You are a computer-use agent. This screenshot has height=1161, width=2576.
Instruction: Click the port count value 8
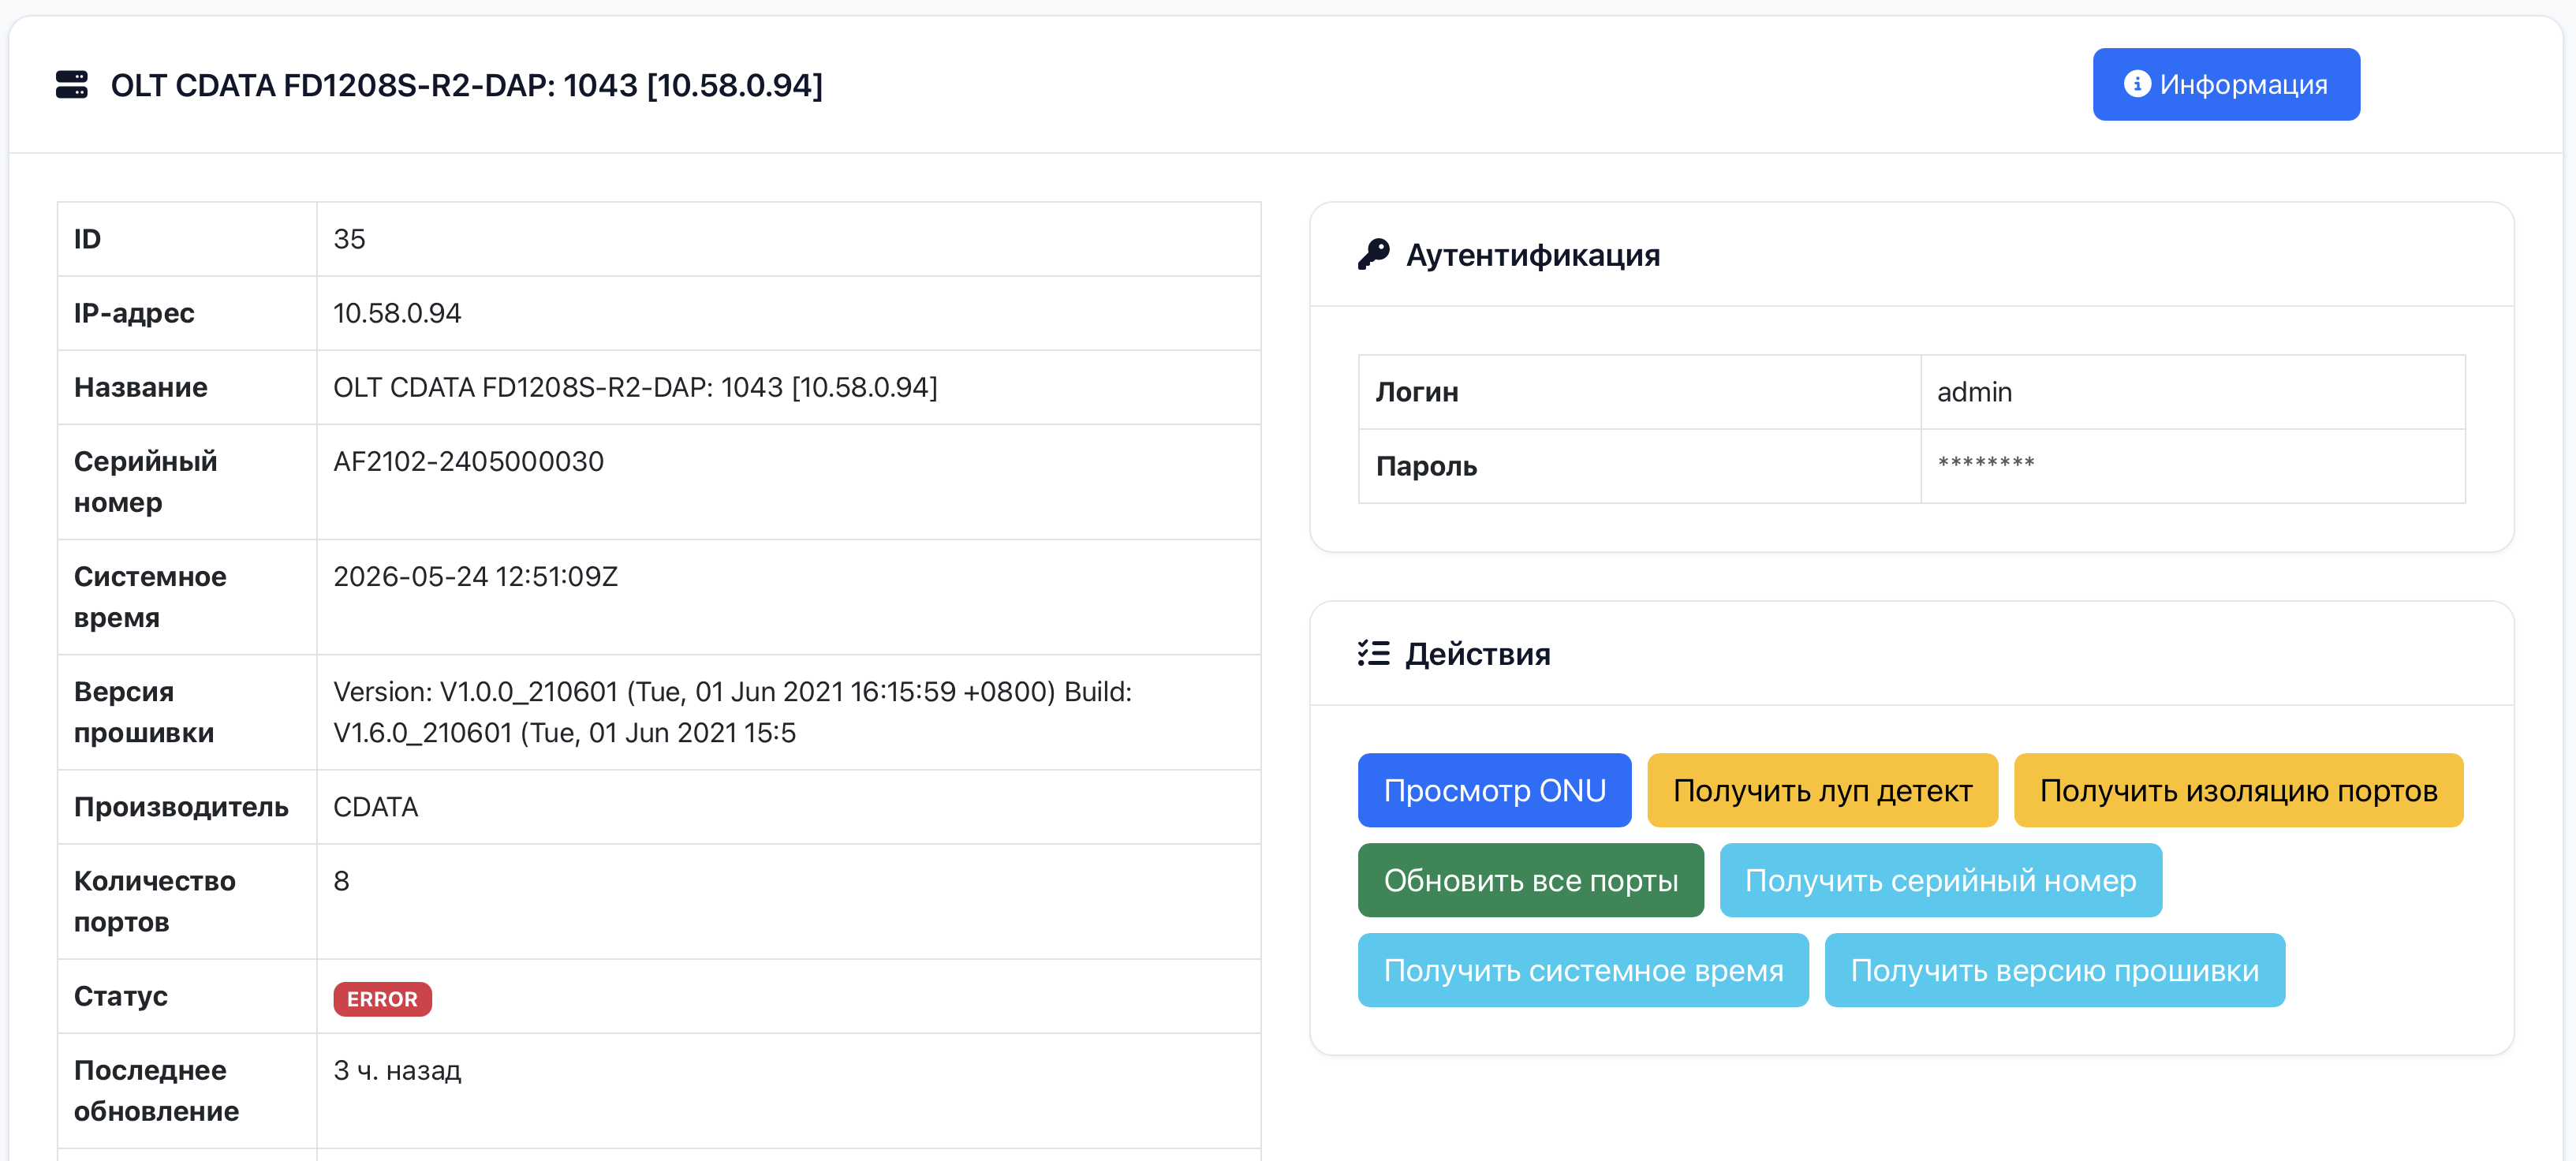tap(341, 881)
